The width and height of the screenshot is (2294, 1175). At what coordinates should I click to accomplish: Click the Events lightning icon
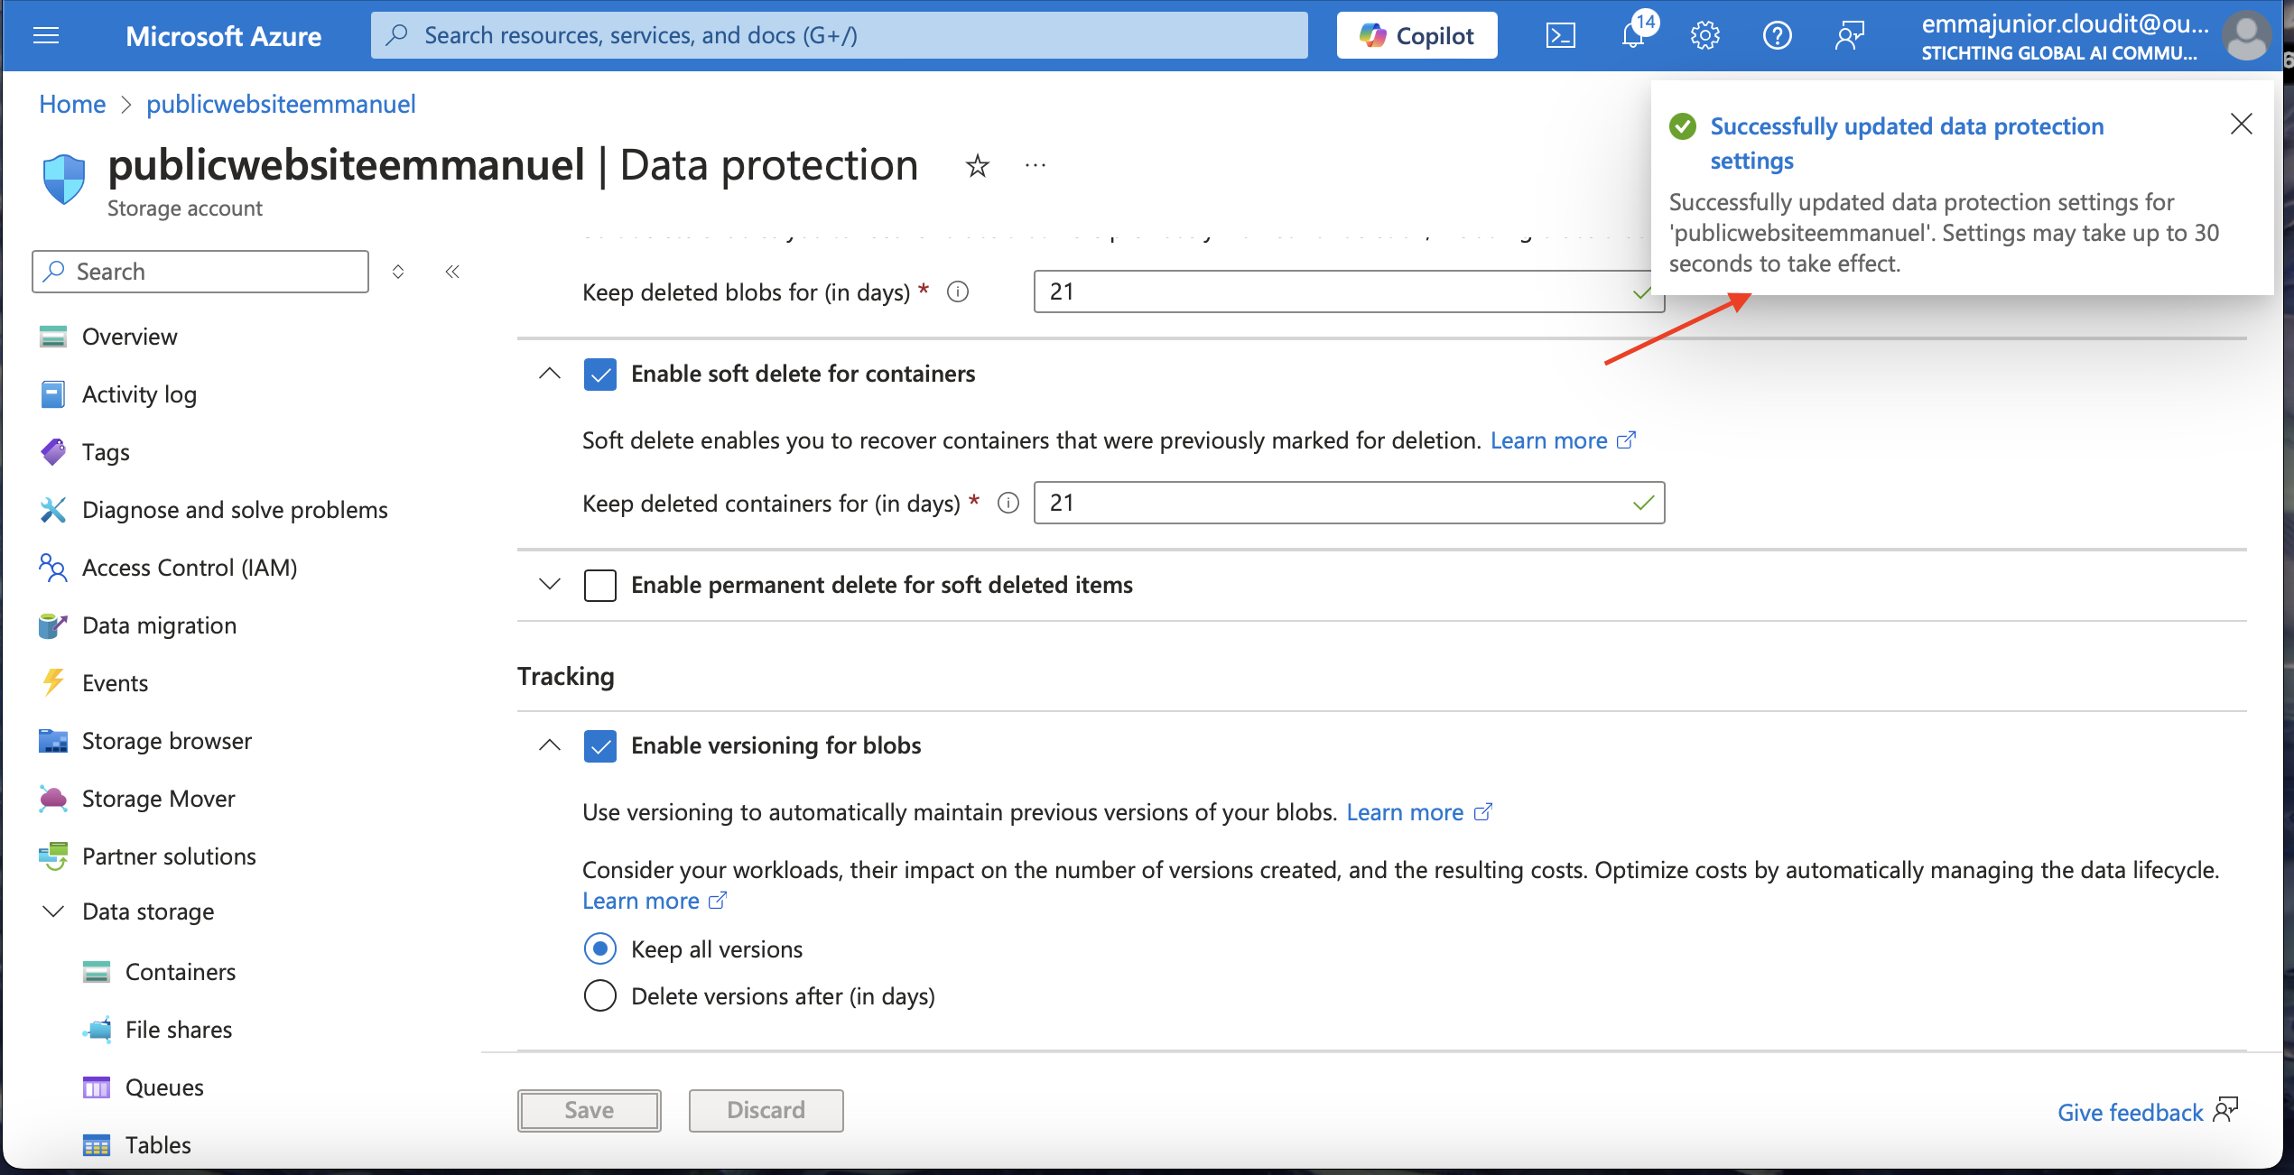click(x=53, y=683)
